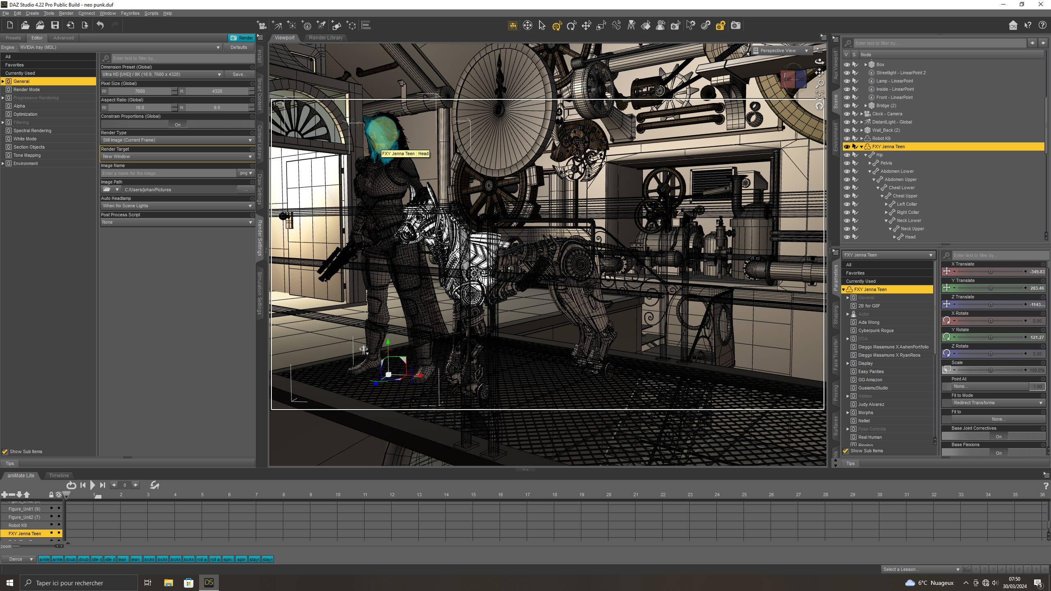The width and height of the screenshot is (1051, 591).
Task: Click the Undo arrow icon
Action: (x=100, y=25)
